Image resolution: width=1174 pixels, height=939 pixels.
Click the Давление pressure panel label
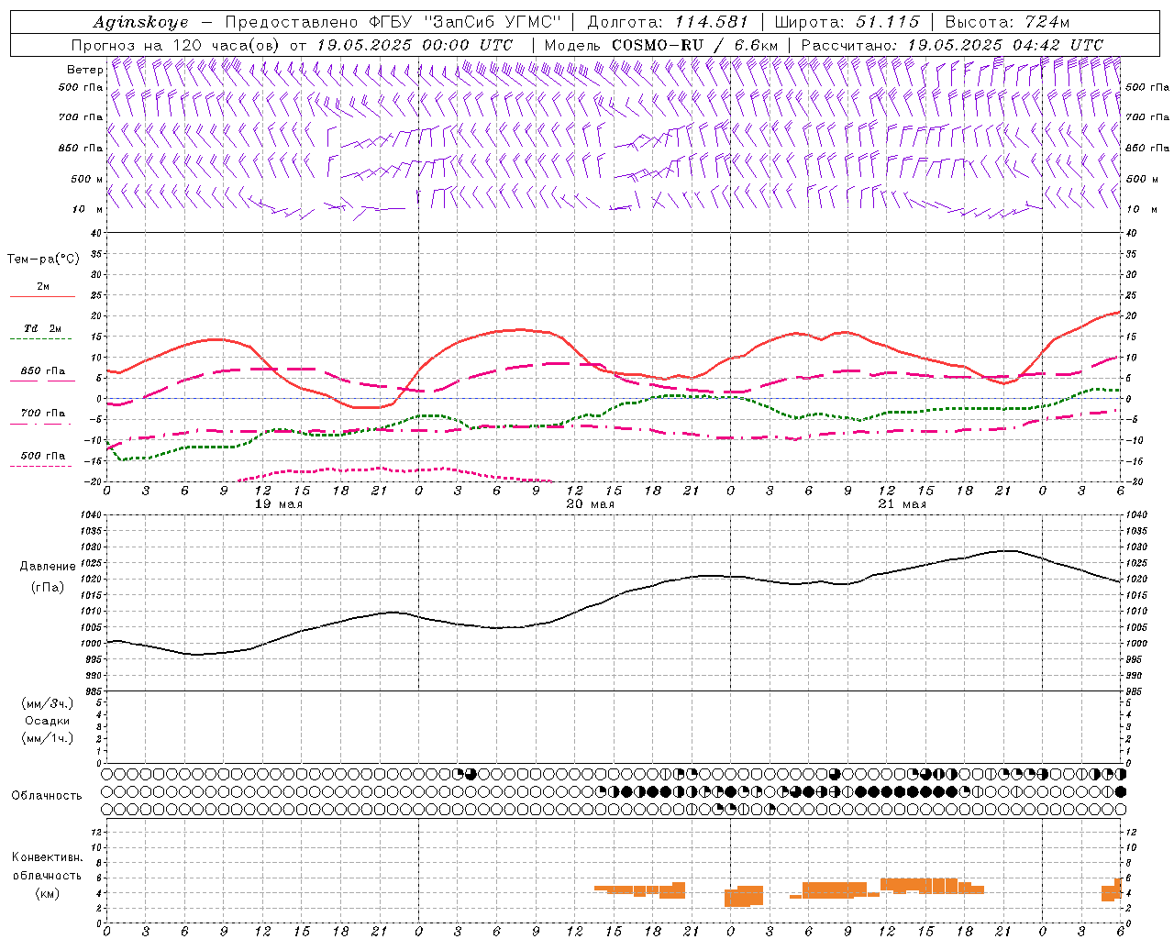[48, 566]
